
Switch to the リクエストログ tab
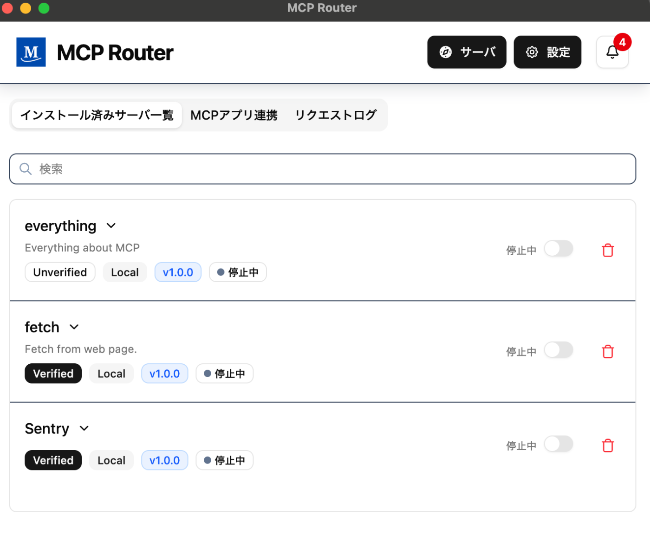click(x=336, y=115)
